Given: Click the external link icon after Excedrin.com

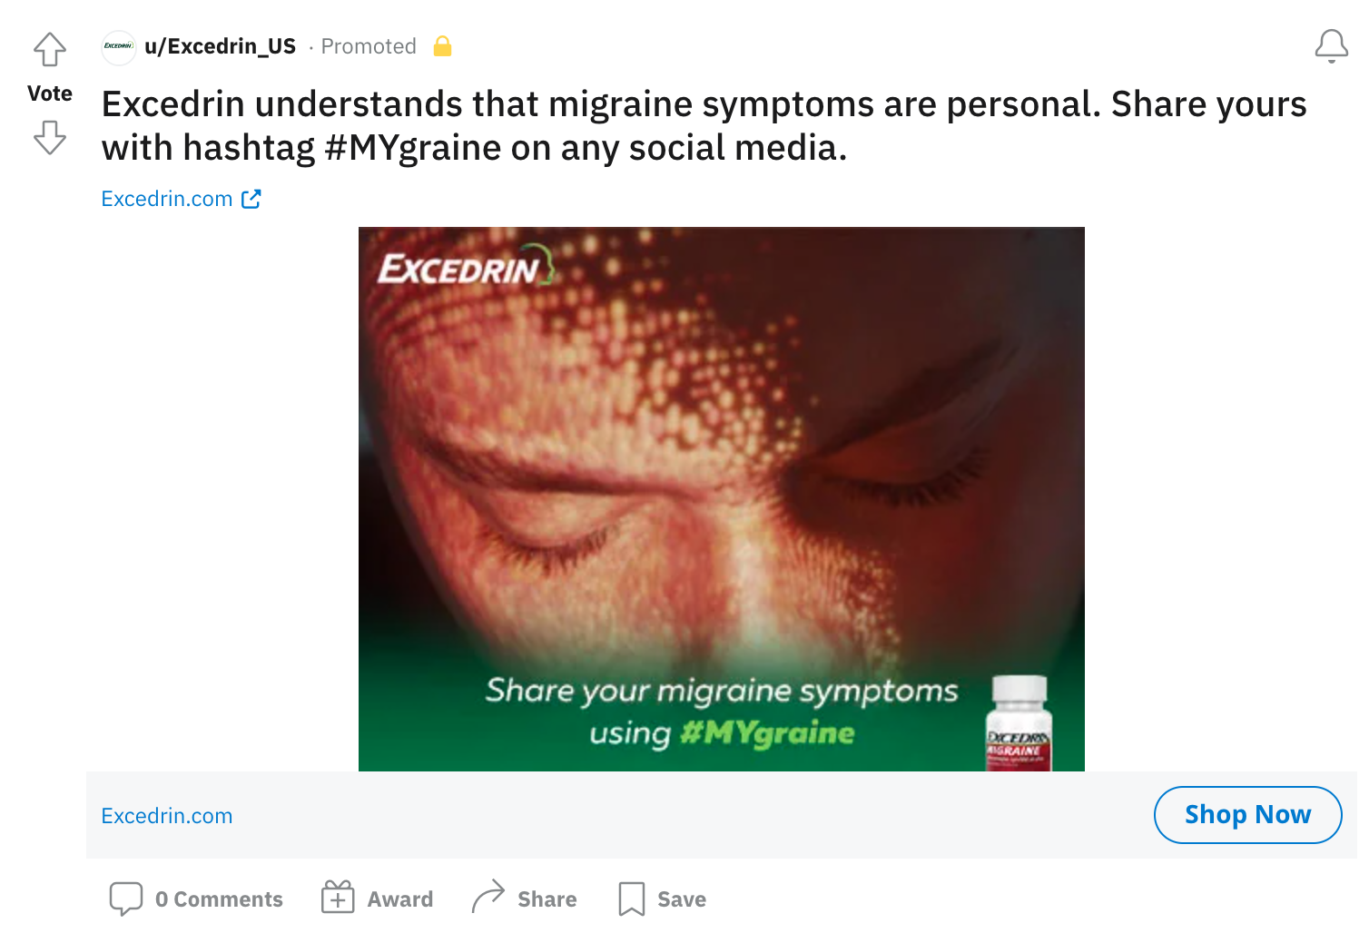Looking at the screenshot, I should point(251,199).
